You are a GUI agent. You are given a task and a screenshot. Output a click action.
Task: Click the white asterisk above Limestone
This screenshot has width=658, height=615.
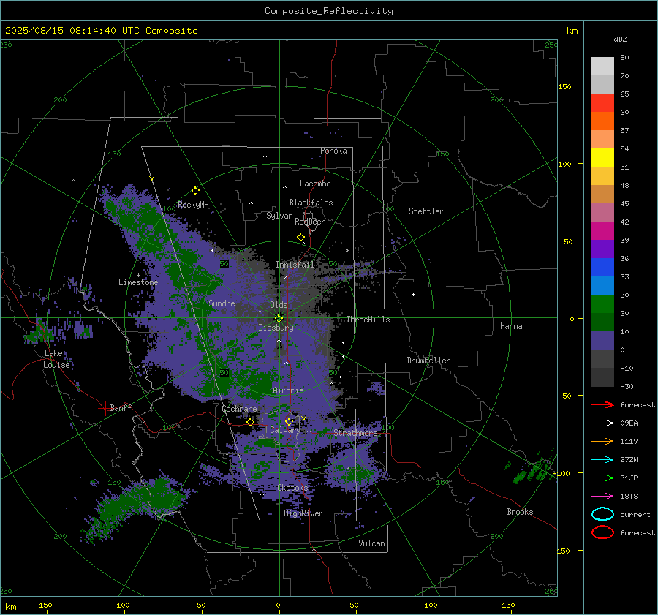[x=138, y=276]
